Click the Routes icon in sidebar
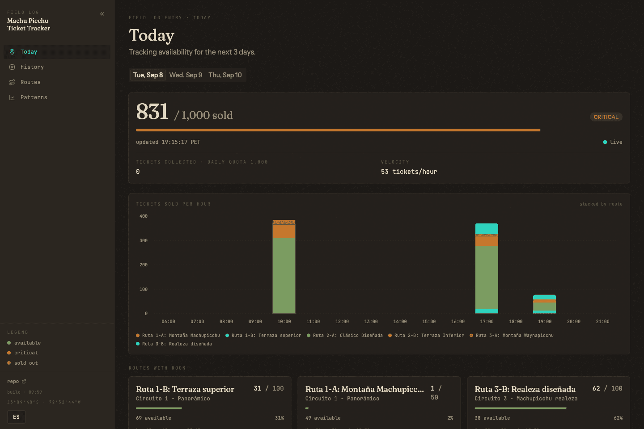Image resolution: width=644 pixels, height=429 pixels. tap(12, 82)
